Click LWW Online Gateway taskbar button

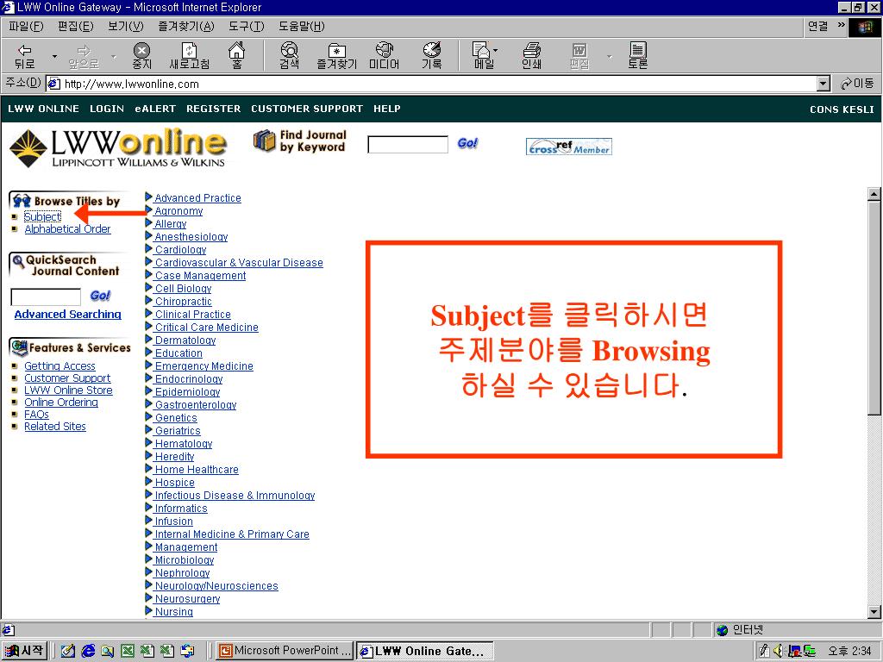coord(425,651)
